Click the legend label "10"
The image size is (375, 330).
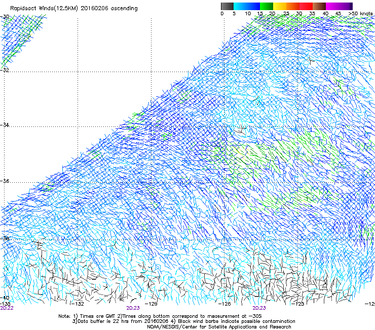click(248, 14)
